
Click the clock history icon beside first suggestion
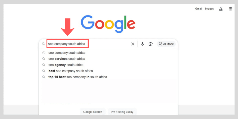click(44, 53)
